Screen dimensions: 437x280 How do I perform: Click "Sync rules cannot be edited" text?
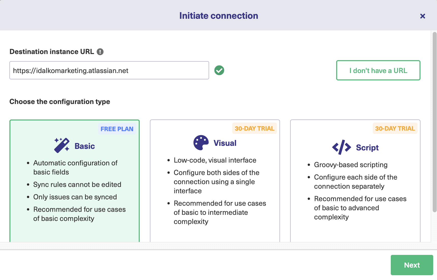pos(77,185)
